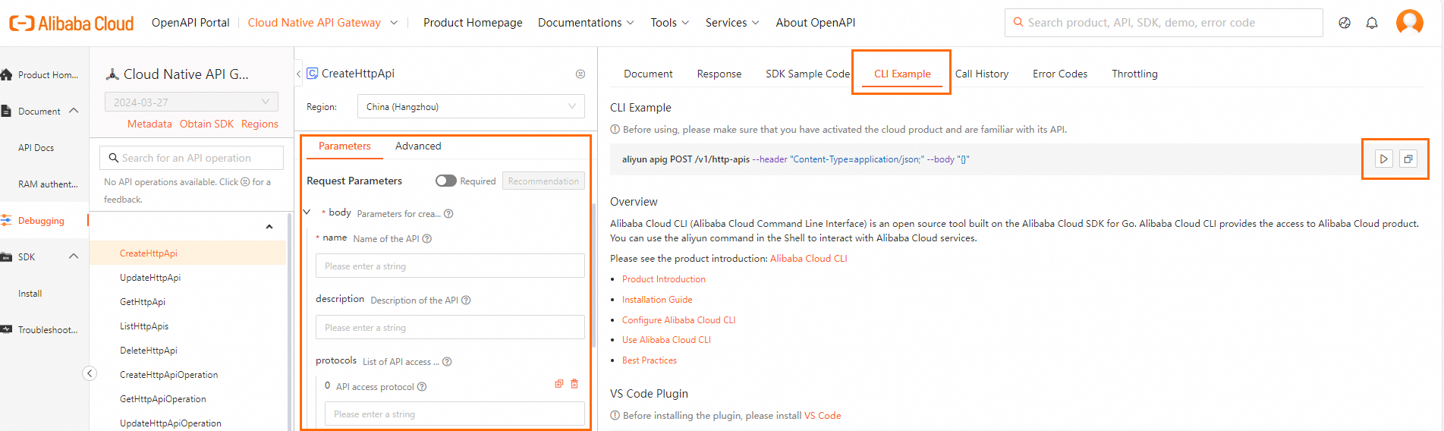The height and width of the screenshot is (431, 1444).
Task: Select the Advanced tab
Action: (x=418, y=146)
